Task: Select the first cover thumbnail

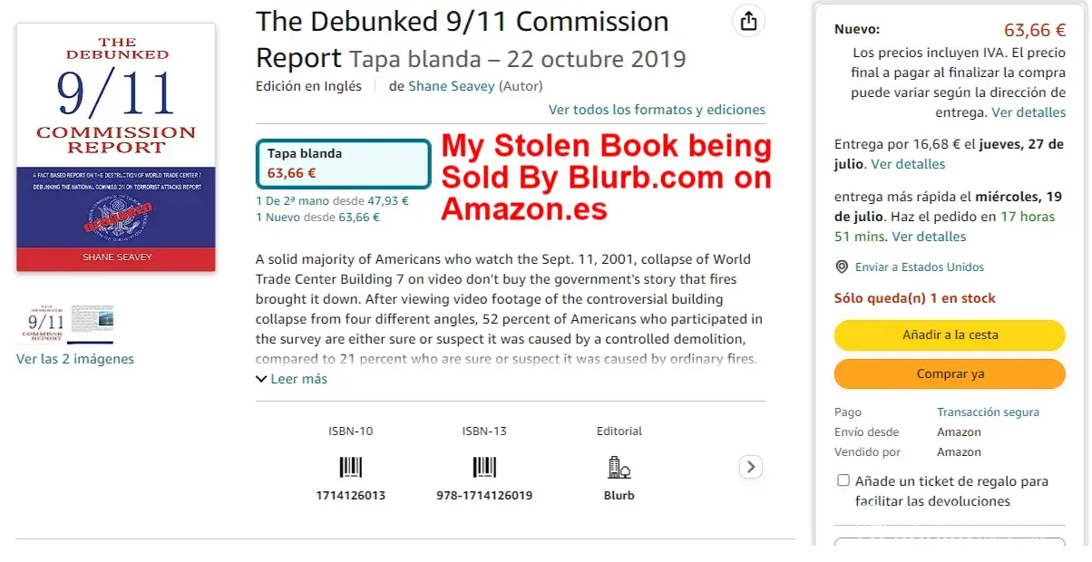Action: pos(44,324)
